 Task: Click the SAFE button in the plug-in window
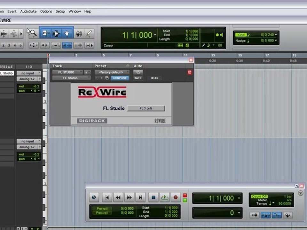pyautogui.click(x=138, y=78)
